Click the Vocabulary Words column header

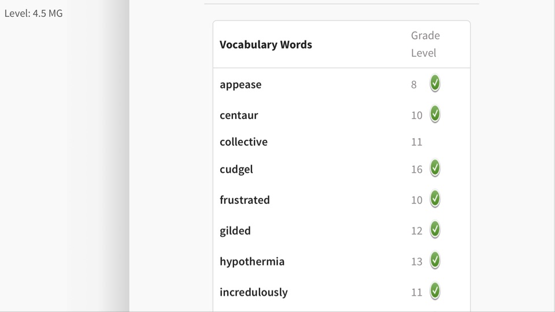coord(266,44)
